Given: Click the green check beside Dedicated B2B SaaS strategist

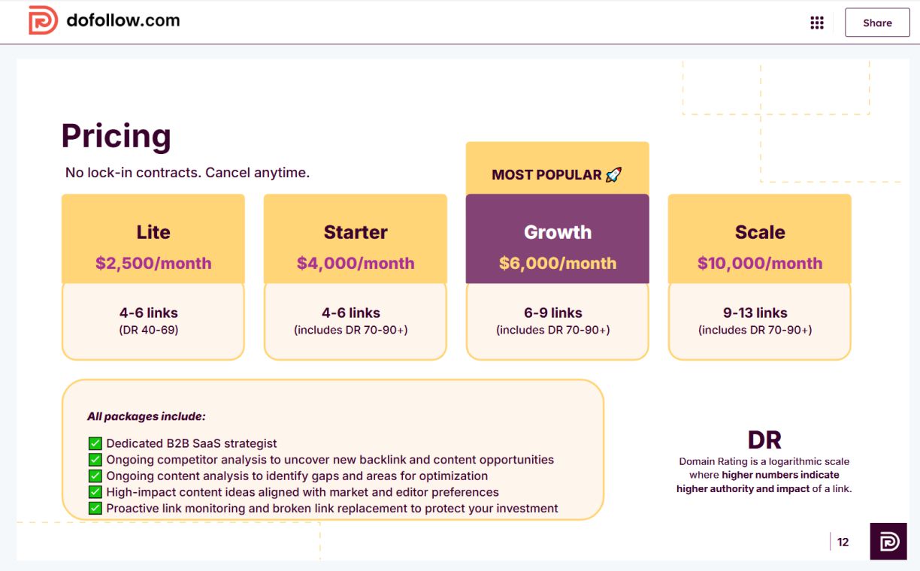Looking at the screenshot, I should coord(95,443).
